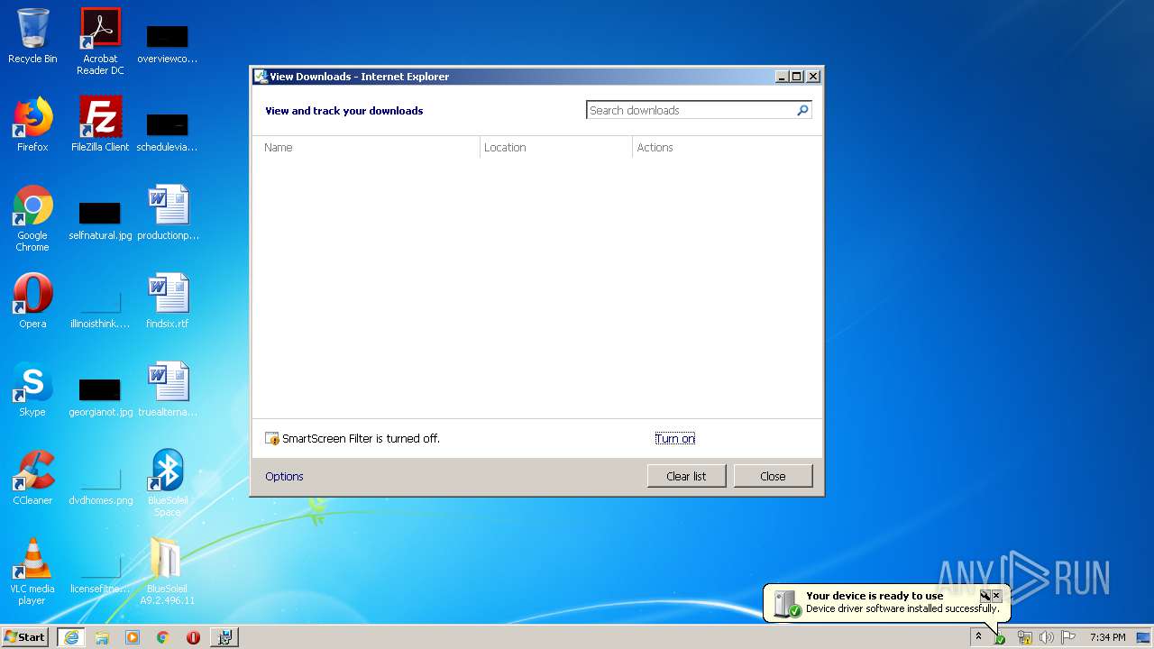
Task: Select the CCleaner desktop shortcut
Action: coord(32,478)
